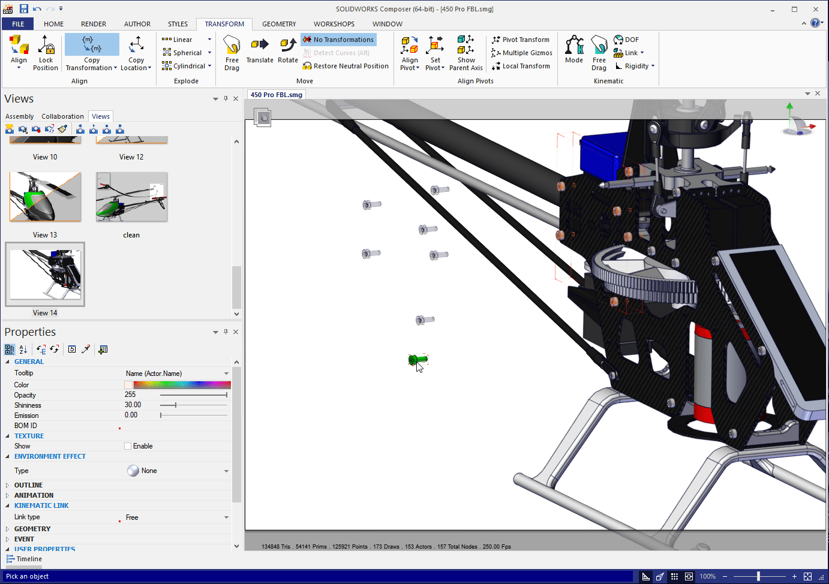Open the Cylindrical explode dropdown
The height and width of the screenshot is (584, 829).
[209, 66]
